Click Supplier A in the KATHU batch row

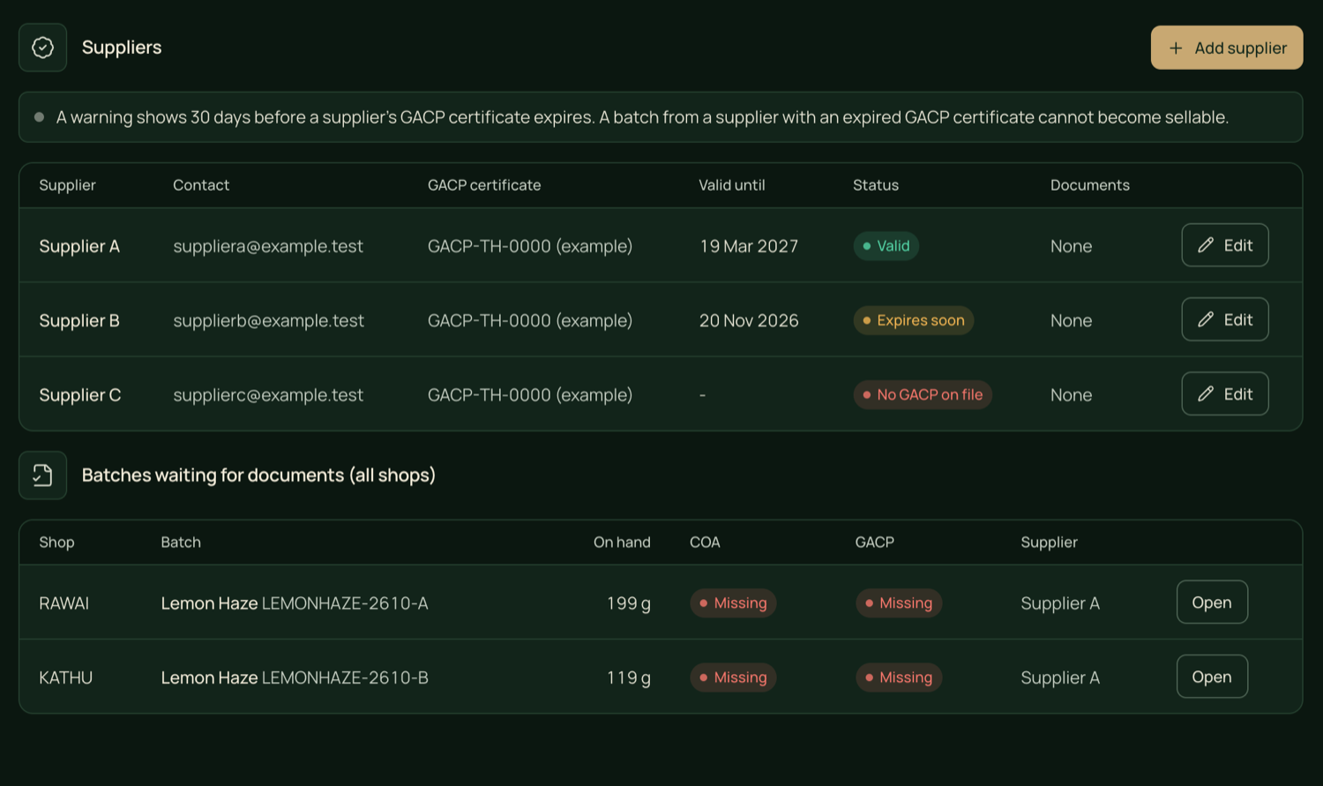[x=1060, y=677]
